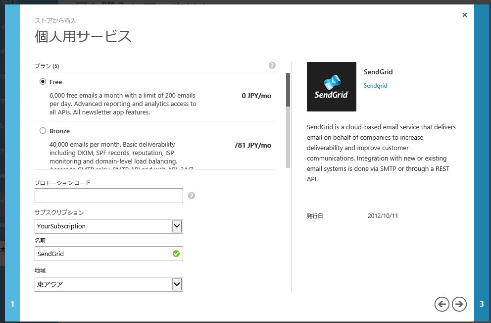Expand the region dropdown showing 東アジア
This screenshot has width=491, height=323.
[109, 284]
